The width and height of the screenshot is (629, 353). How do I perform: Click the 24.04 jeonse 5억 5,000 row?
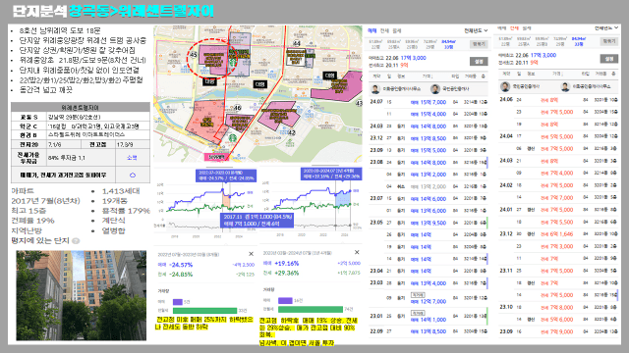(x=559, y=136)
